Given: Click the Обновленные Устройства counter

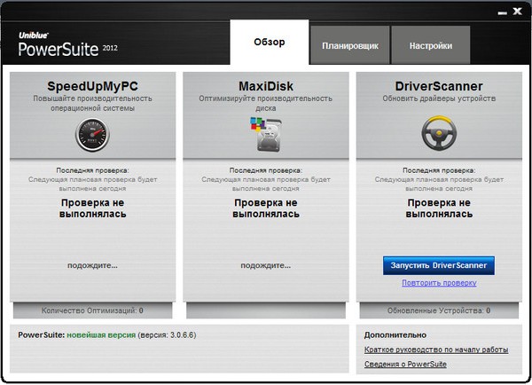Looking at the screenshot, I should pyautogui.click(x=440, y=311).
